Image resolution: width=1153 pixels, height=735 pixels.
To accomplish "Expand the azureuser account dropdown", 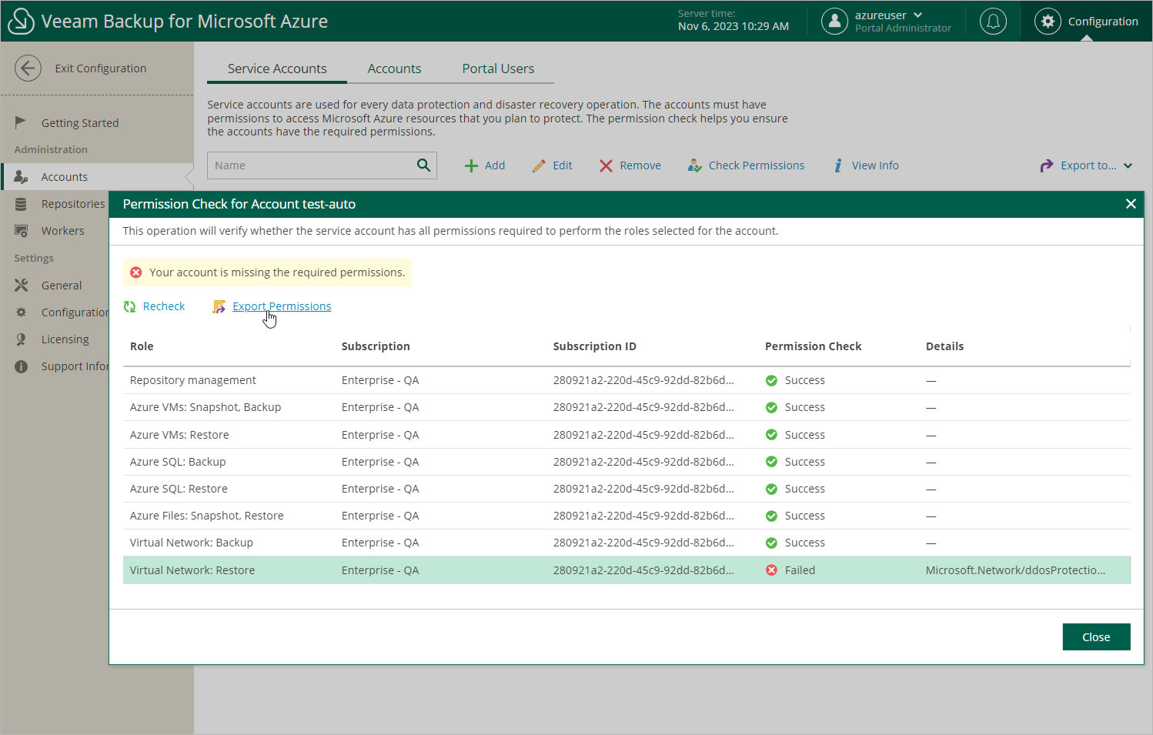I will click(917, 15).
